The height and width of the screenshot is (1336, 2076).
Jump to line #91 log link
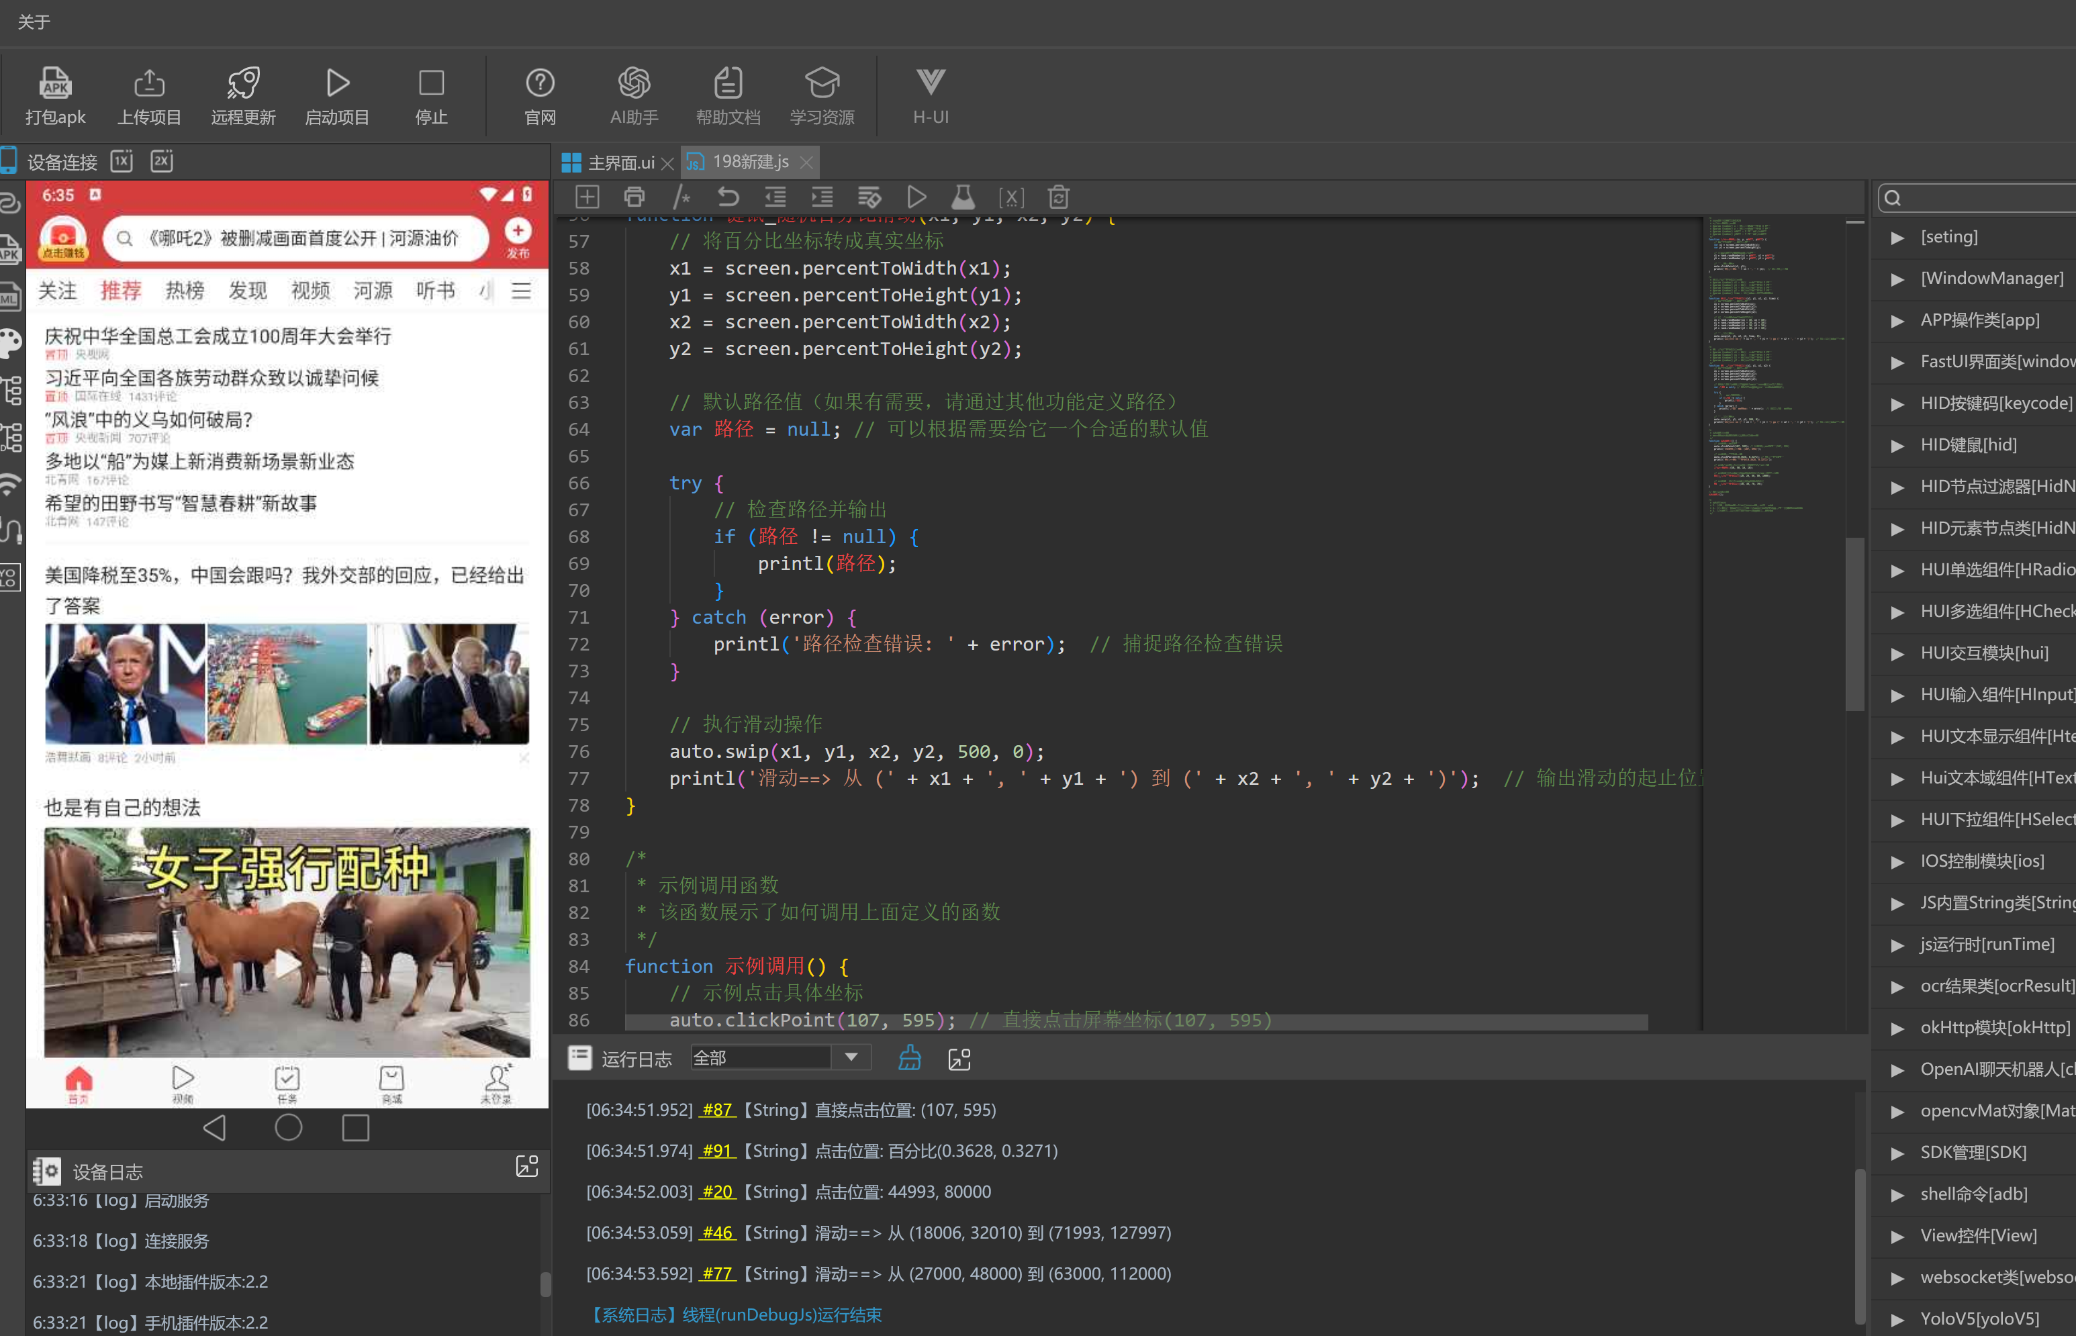[x=718, y=1150]
